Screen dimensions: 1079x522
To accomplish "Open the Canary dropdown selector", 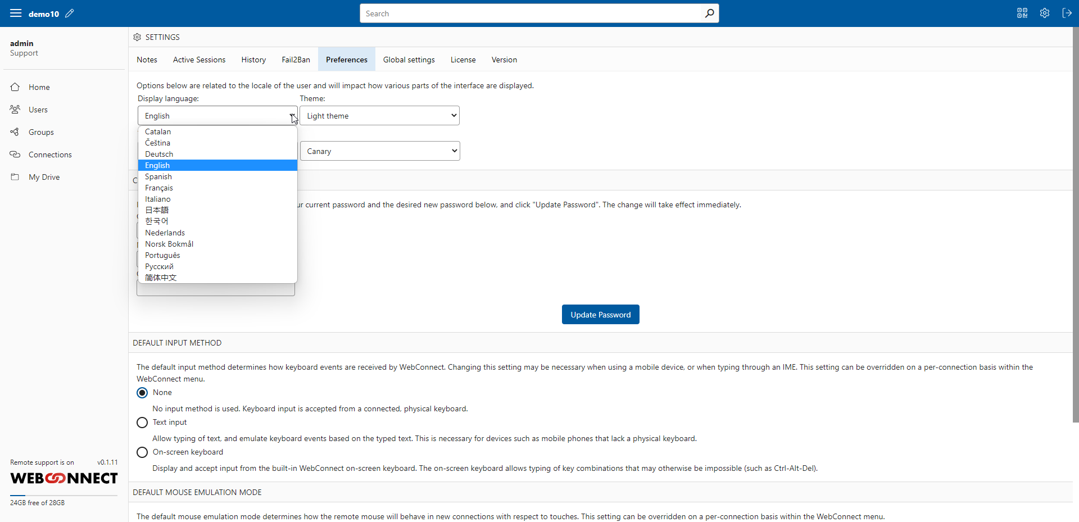I will 379,151.
